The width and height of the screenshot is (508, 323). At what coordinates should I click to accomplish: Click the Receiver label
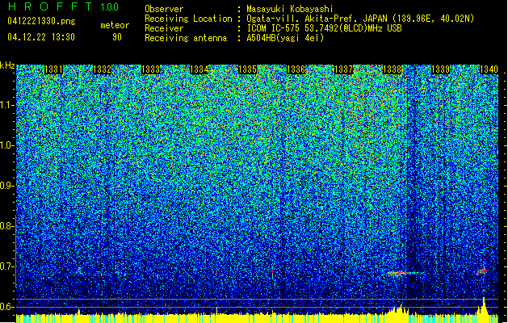164,28
